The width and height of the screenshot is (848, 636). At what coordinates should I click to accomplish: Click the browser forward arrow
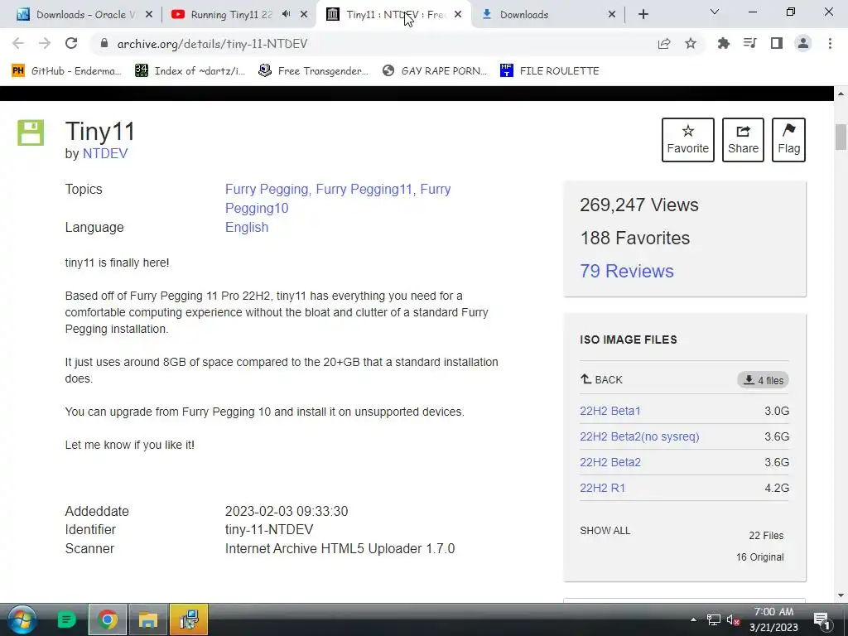pos(45,43)
